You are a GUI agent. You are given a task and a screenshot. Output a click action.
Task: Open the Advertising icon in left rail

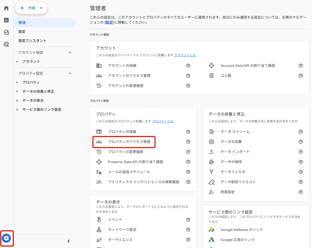point(7,44)
